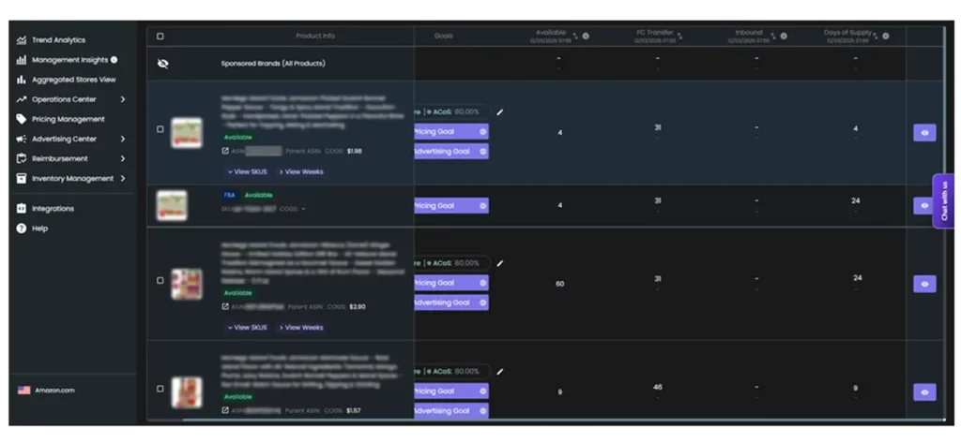The width and height of the screenshot is (961, 443).
Task: Open the Help menu item
Action: tap(39, 229)
